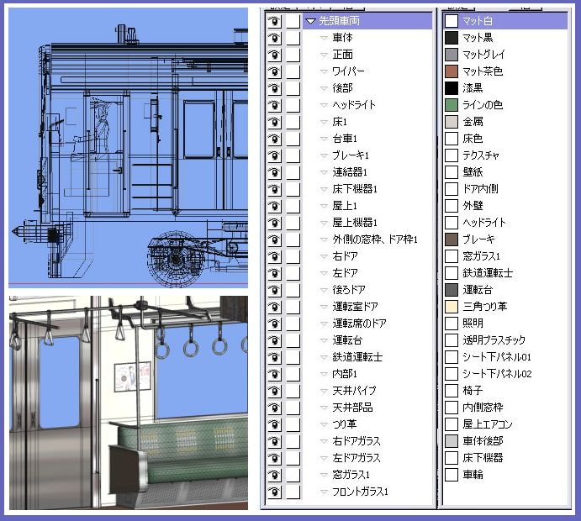Expand the 左ドア object triangle
The width and height of the screenshot is (581, 521).
tap(324, 273)
